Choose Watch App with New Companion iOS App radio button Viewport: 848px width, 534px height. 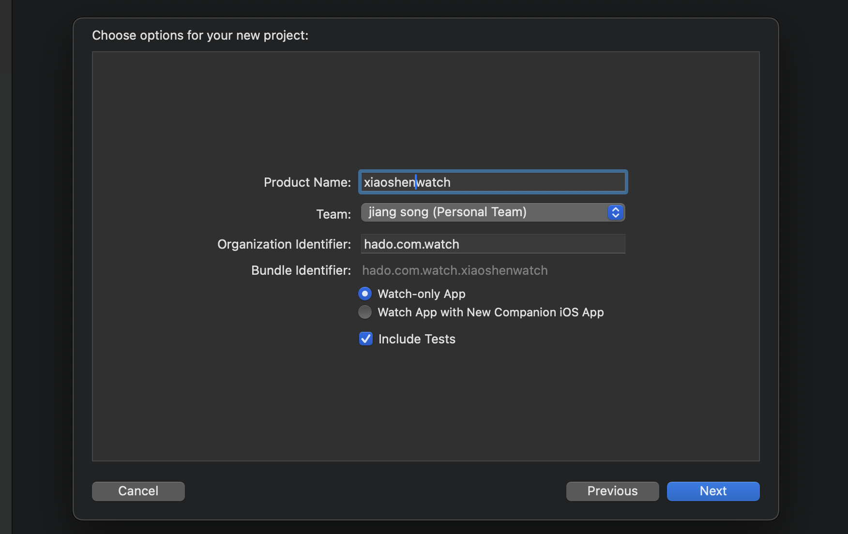click(365, 312)
